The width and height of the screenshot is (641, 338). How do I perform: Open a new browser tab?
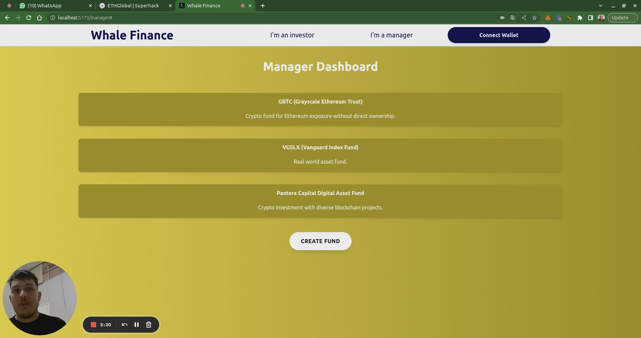pyautogui.click(x=263, y=6)
